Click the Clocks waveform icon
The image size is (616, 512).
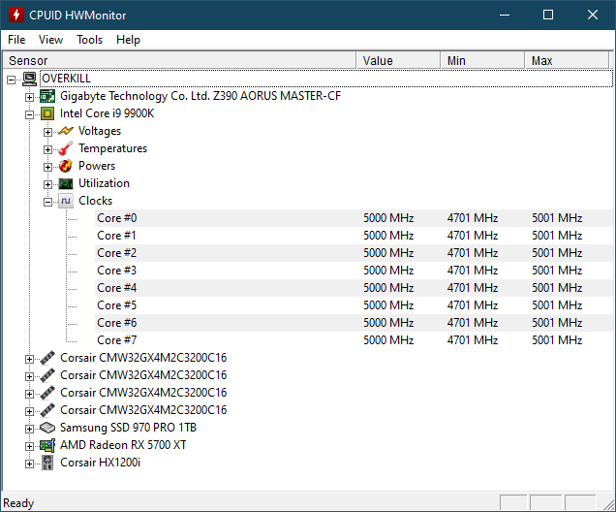[x=66, y=201]
